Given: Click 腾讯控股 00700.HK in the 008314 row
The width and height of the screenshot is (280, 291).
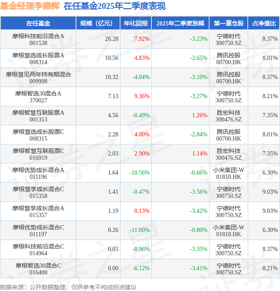Looking at the screenshot, I should pos(229,59).
